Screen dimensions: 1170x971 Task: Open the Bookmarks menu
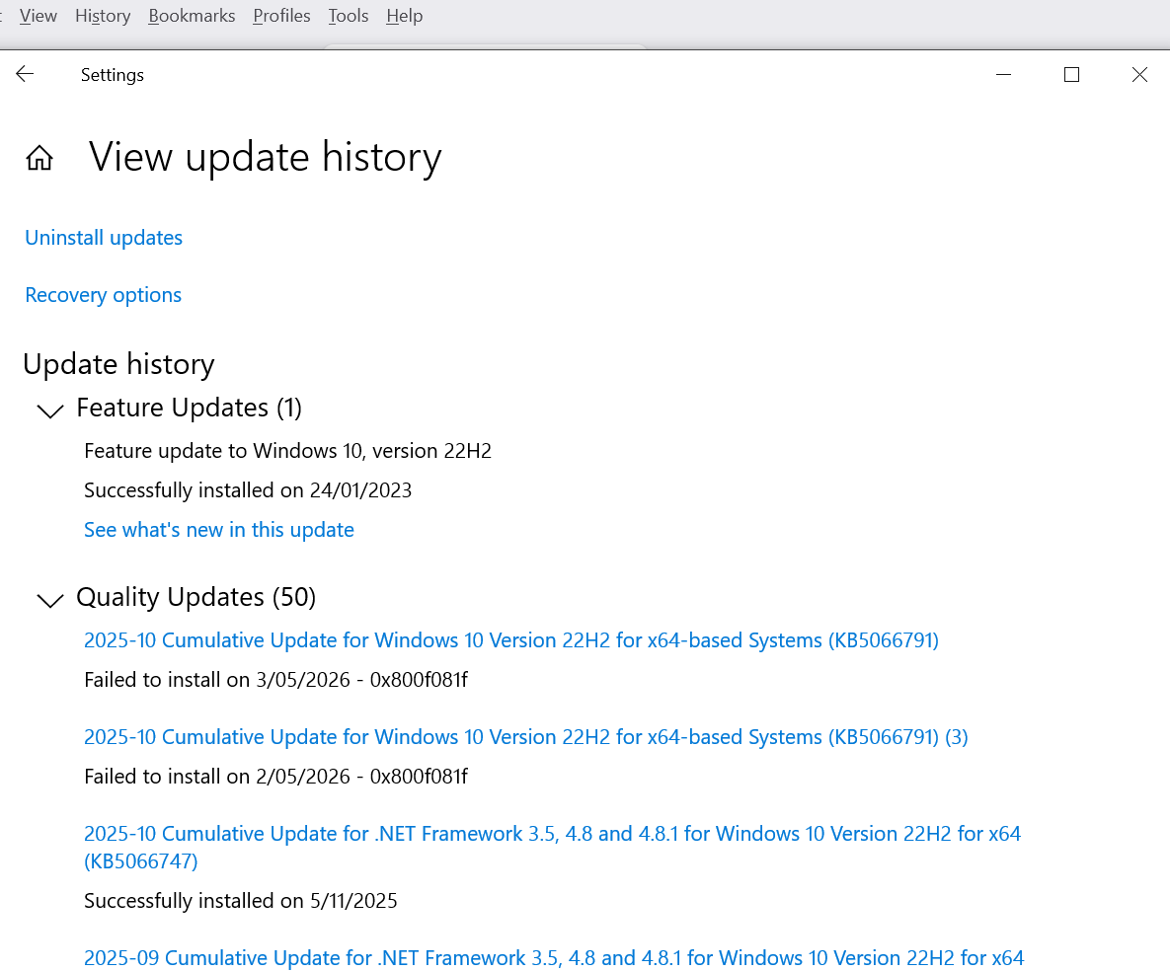(192, 16)
